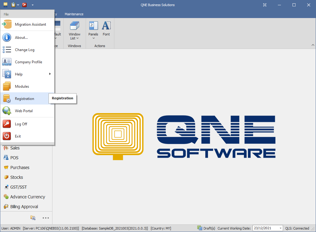Click the Server PC106\QNEBSS status text
Screen dimensions: 316x232
pyautogui.click(x=51, y=228)
